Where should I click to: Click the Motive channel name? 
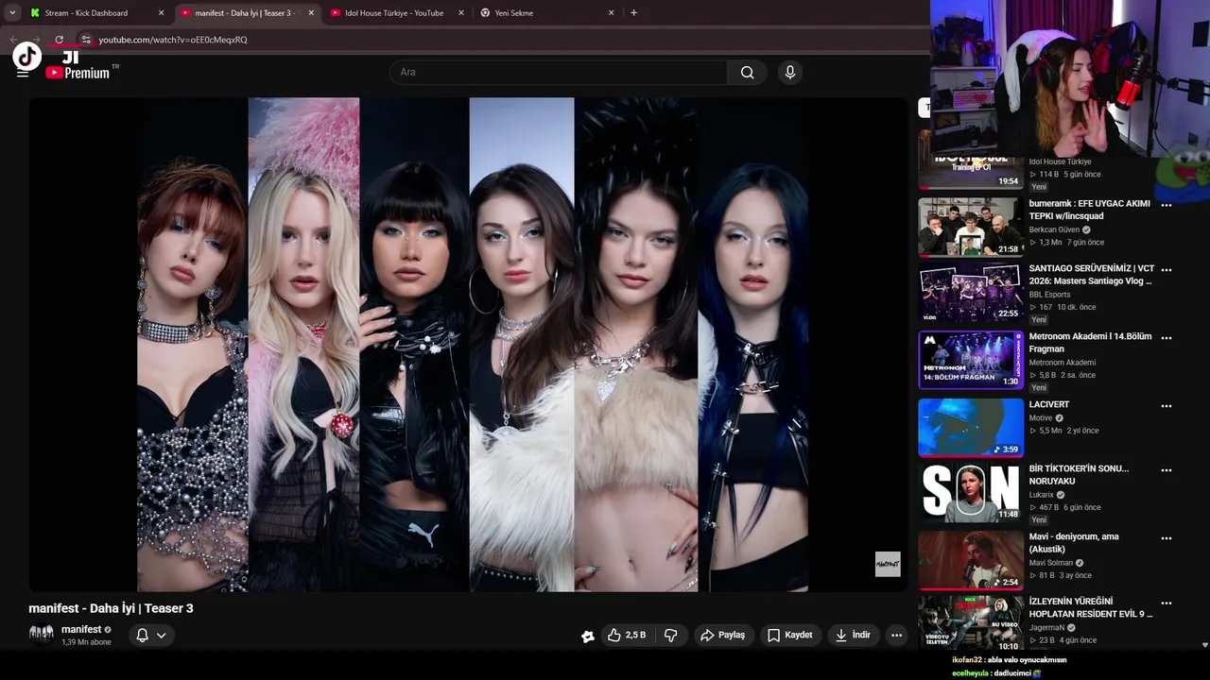(x=1041, y=418)
